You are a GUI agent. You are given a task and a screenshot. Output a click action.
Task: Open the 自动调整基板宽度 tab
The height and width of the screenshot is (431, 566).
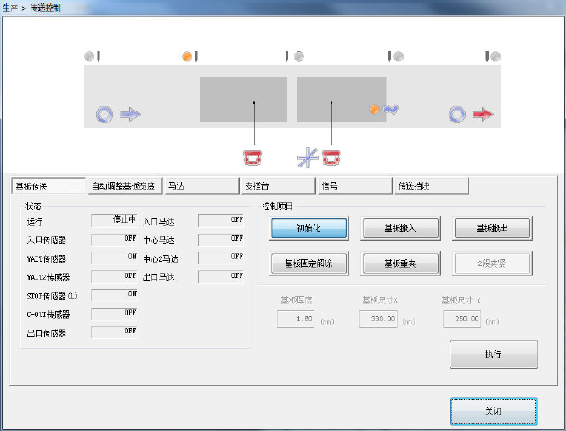pos(125,186)
